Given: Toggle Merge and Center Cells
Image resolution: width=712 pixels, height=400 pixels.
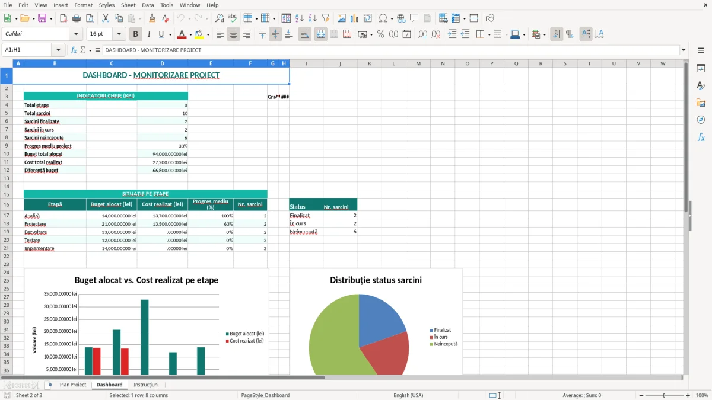Looking at the screenshot, I should 320,34.
